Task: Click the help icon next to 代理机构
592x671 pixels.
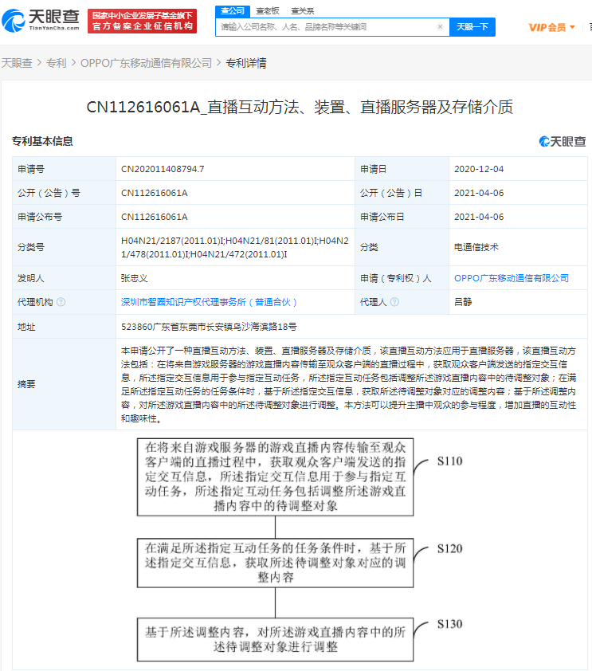Action: [61, 302]
